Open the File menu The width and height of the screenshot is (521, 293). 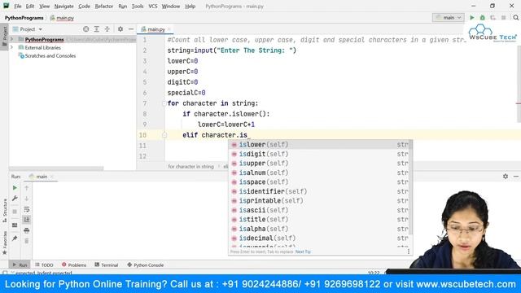pyautogui.click(x=18, y=6)
